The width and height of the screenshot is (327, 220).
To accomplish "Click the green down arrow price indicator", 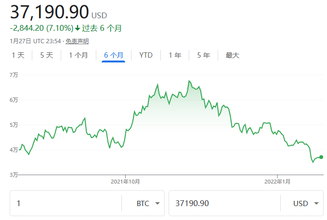I will (x=78, y=28).
